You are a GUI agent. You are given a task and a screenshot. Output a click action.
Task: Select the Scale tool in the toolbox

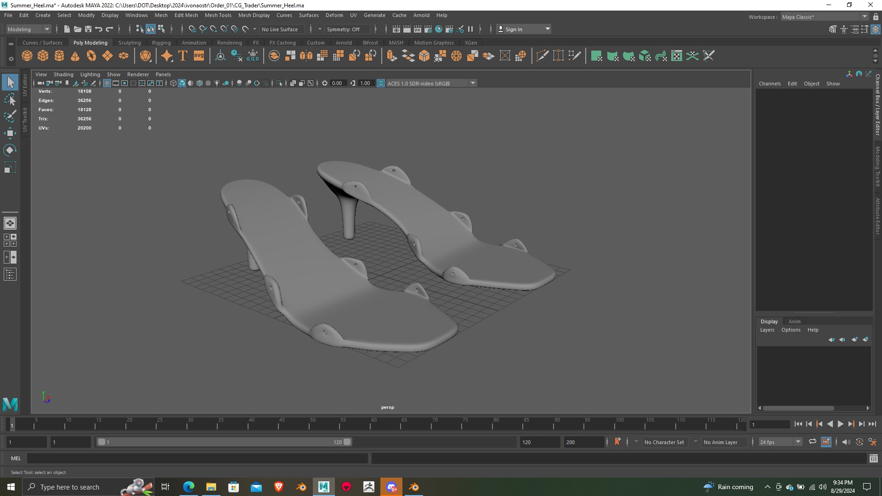10,167
